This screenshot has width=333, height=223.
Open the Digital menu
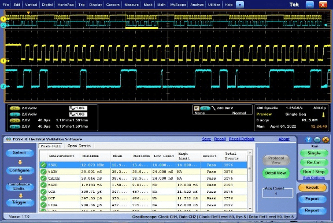47,5
